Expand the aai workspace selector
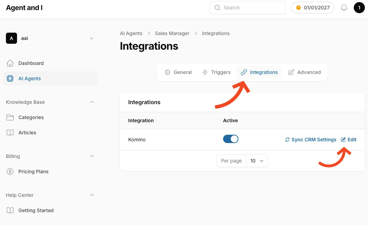Screen dimensions: 368x225 point(92,38)
